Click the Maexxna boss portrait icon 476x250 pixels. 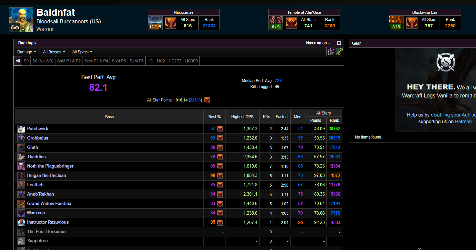click(x=21, y=213)
